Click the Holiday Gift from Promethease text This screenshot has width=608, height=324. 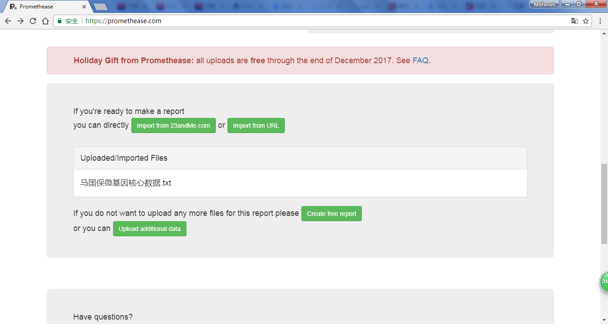134,61
